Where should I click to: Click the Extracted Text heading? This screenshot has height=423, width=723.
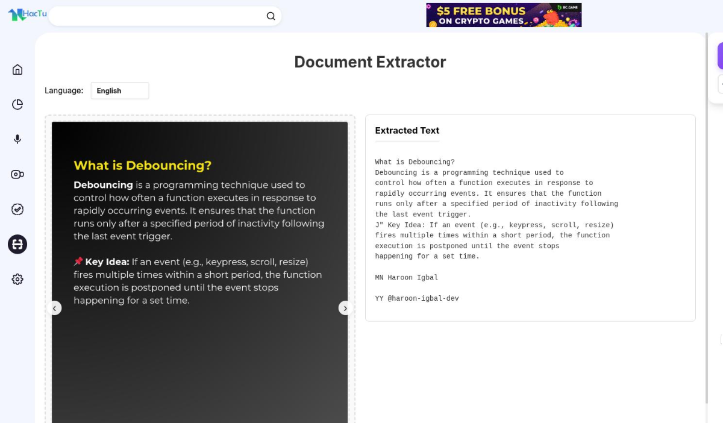click(407, 130)
